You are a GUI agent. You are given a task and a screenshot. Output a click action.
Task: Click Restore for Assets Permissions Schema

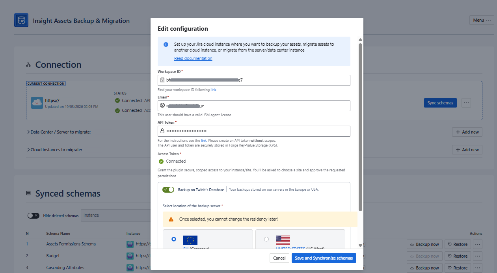point(458,244)
